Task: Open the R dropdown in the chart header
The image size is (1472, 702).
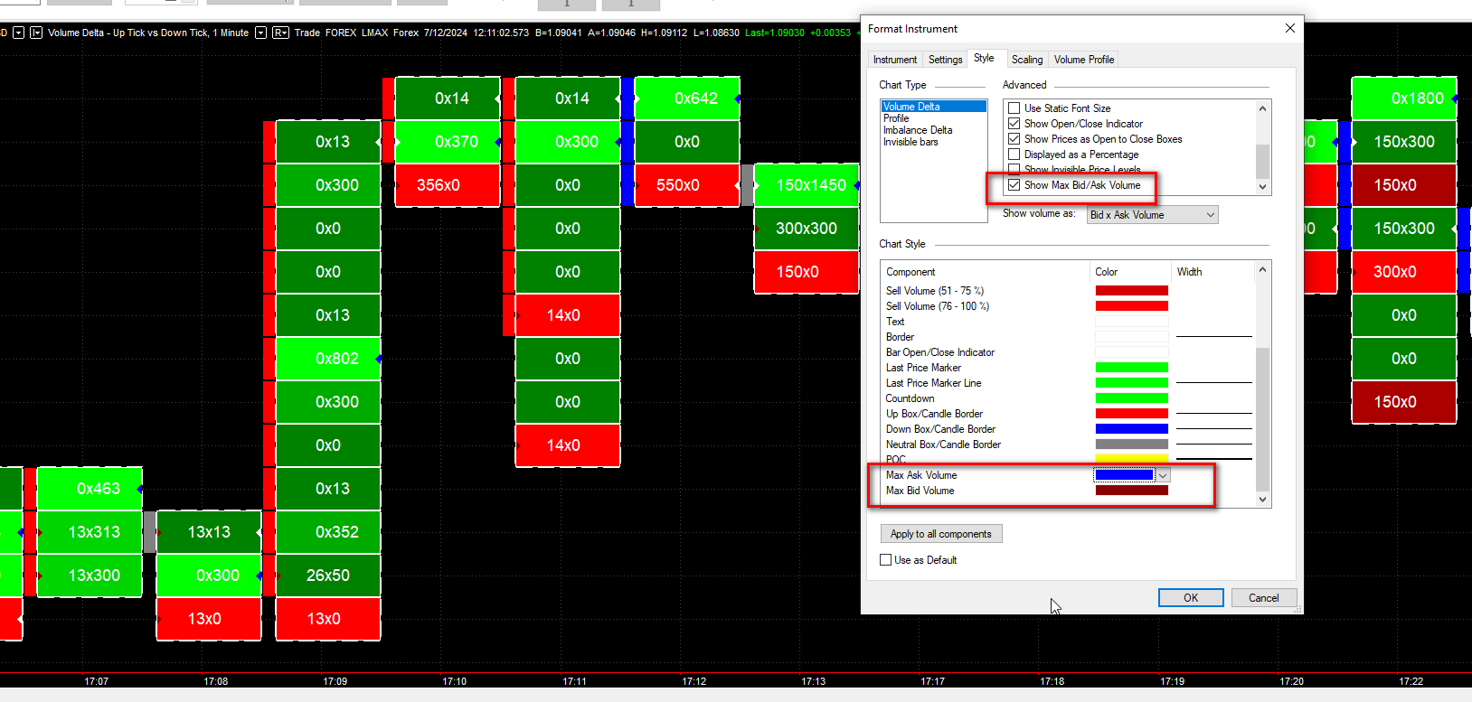Action: (280, 33)
